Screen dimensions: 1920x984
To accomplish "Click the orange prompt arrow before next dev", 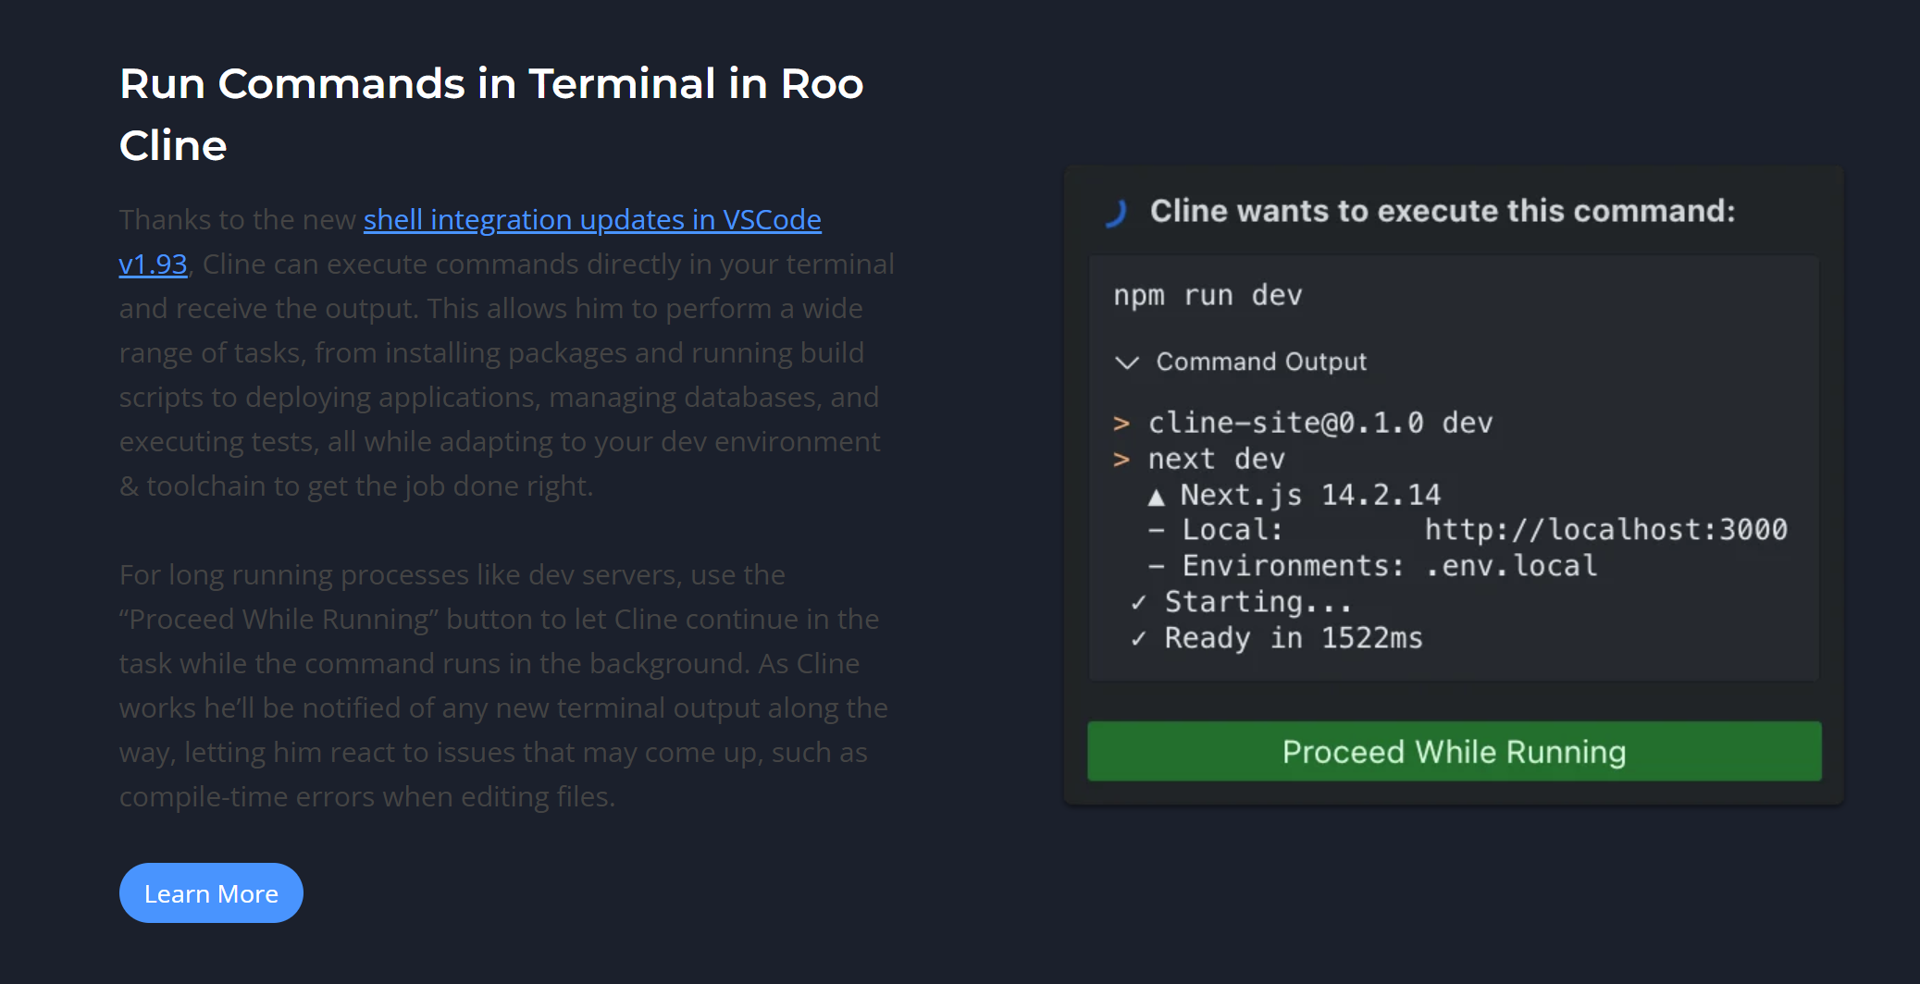I will (x=1121, y=460).
